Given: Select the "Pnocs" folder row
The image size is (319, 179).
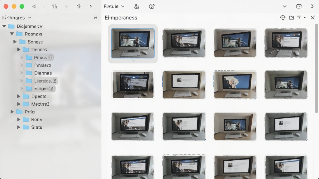Looking at the screenshot, I should [40, 57].
